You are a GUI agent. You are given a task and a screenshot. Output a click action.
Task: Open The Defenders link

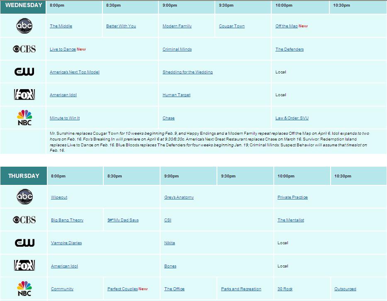click(x=290, y=49)
